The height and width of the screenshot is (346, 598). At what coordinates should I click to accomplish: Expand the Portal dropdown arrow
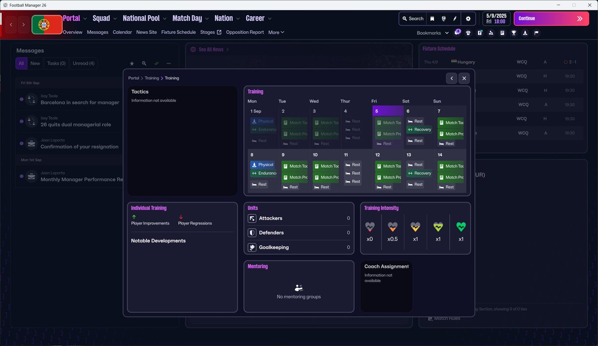85,18
